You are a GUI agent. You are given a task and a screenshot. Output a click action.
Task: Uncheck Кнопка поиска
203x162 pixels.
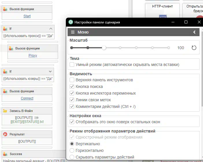(x=72, y=86)
